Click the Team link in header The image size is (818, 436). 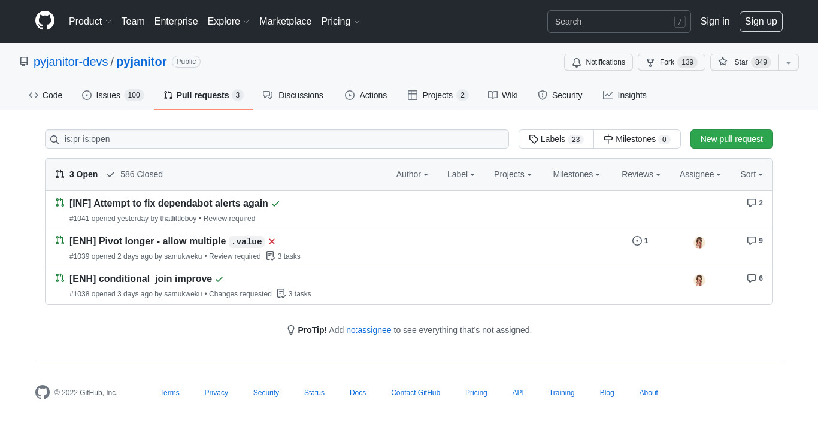(133, 22)
